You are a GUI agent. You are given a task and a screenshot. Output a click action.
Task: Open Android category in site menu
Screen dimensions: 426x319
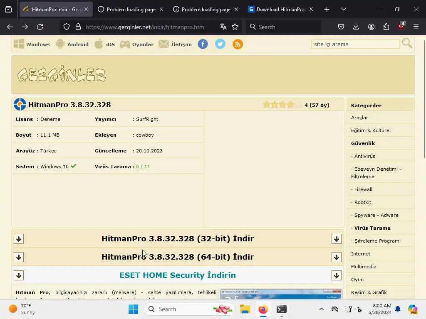(x=72, y=44)
